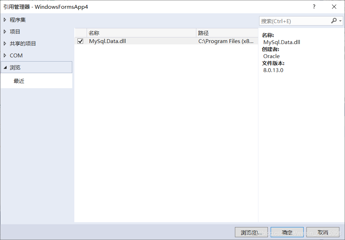Expand the 共享的项目 section

point(4,43)
